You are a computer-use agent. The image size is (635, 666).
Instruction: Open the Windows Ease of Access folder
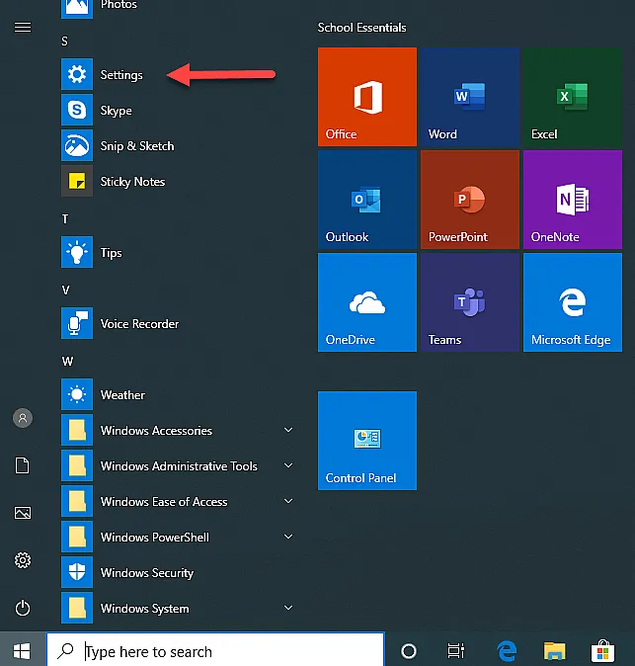pyautogui.click(x=179, y=502)
